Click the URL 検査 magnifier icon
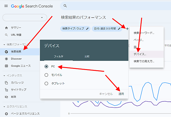This screenshot has height=117, width=171. [x=6, y=35]
